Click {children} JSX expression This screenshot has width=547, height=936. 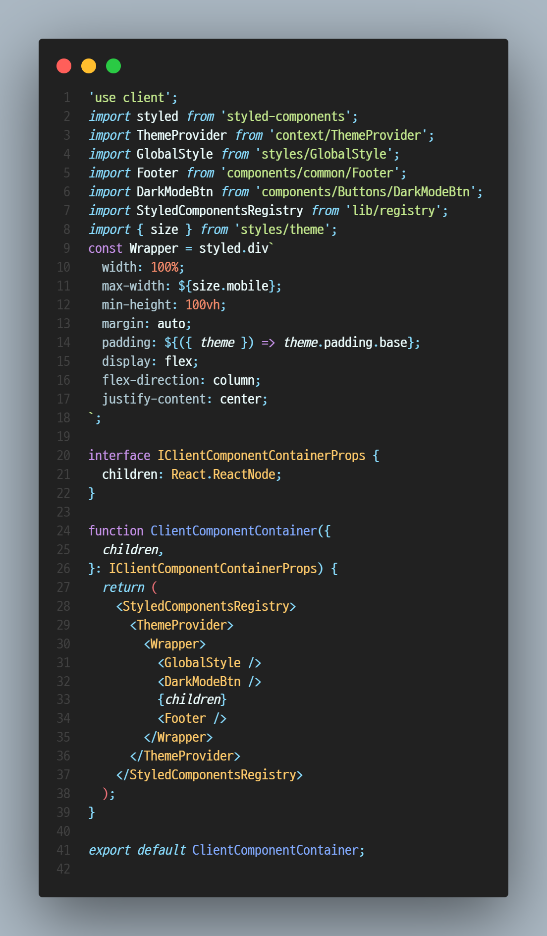[x=192, y=700]
